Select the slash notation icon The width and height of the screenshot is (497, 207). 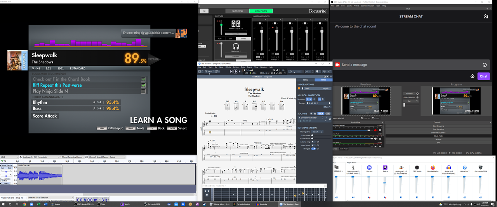point(314,99)
